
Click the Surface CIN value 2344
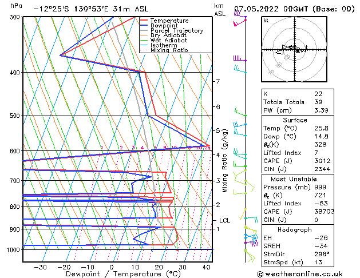click(x=322, y=169)
